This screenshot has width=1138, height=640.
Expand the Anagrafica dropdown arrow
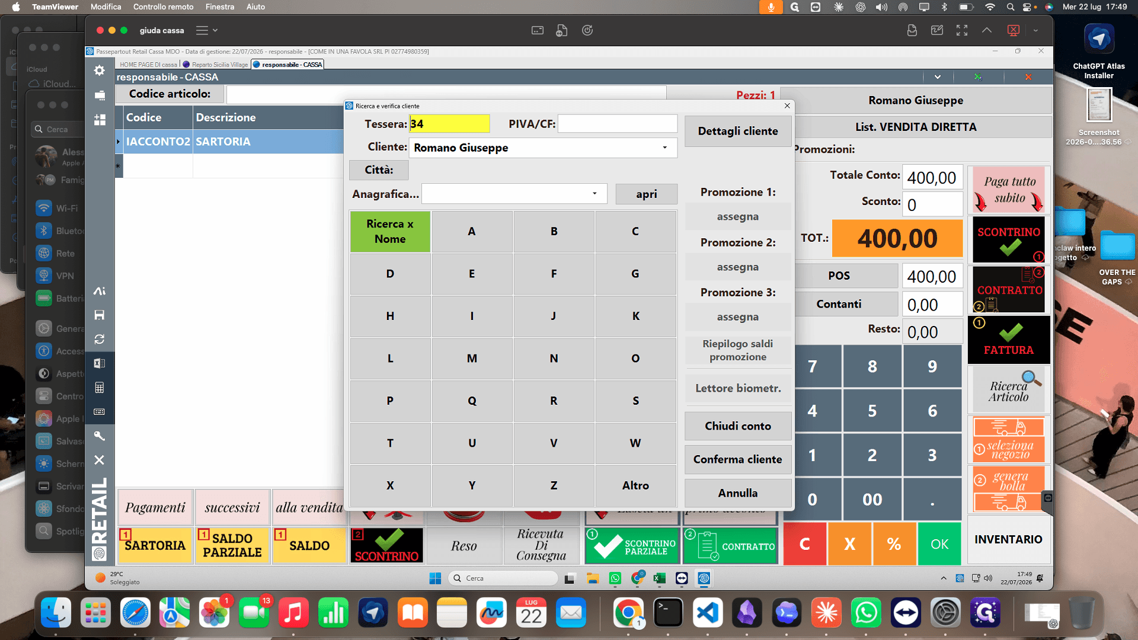[594, 194]
